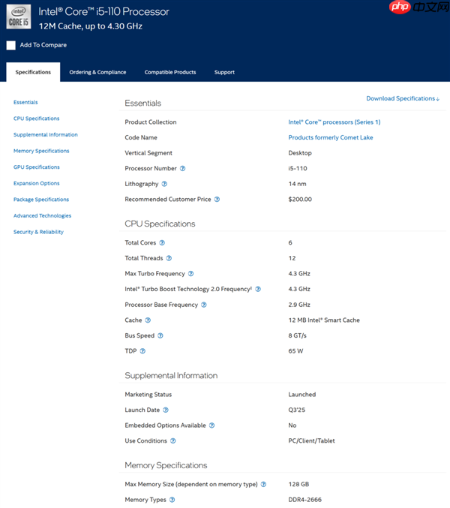This screenshot has width=450, height=508.
Task: Go to Memory Specifications sidebar link
Action: [41, 151]
